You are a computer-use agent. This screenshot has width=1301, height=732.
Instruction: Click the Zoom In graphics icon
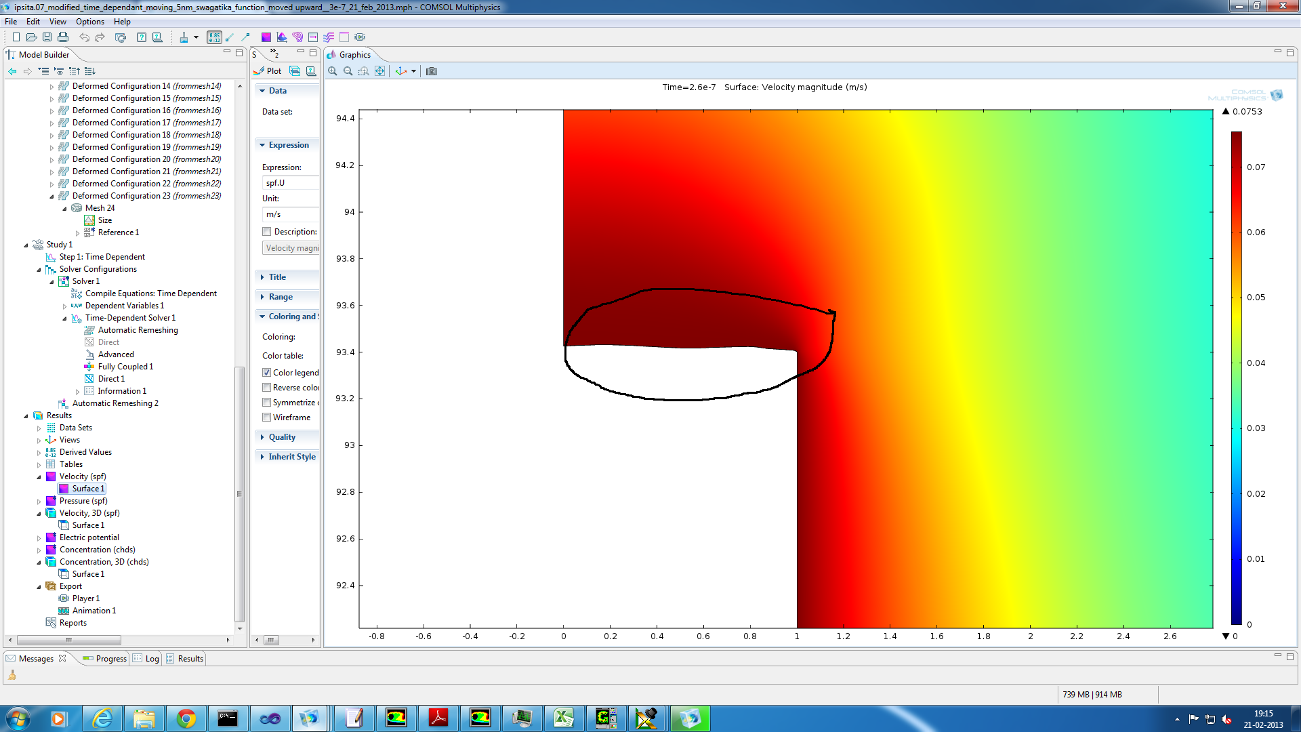coord(332,71)
